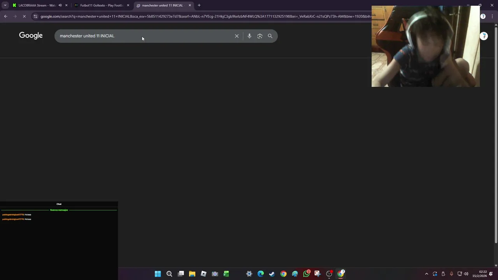Open Steam from the taskbar

pos(272,274)
